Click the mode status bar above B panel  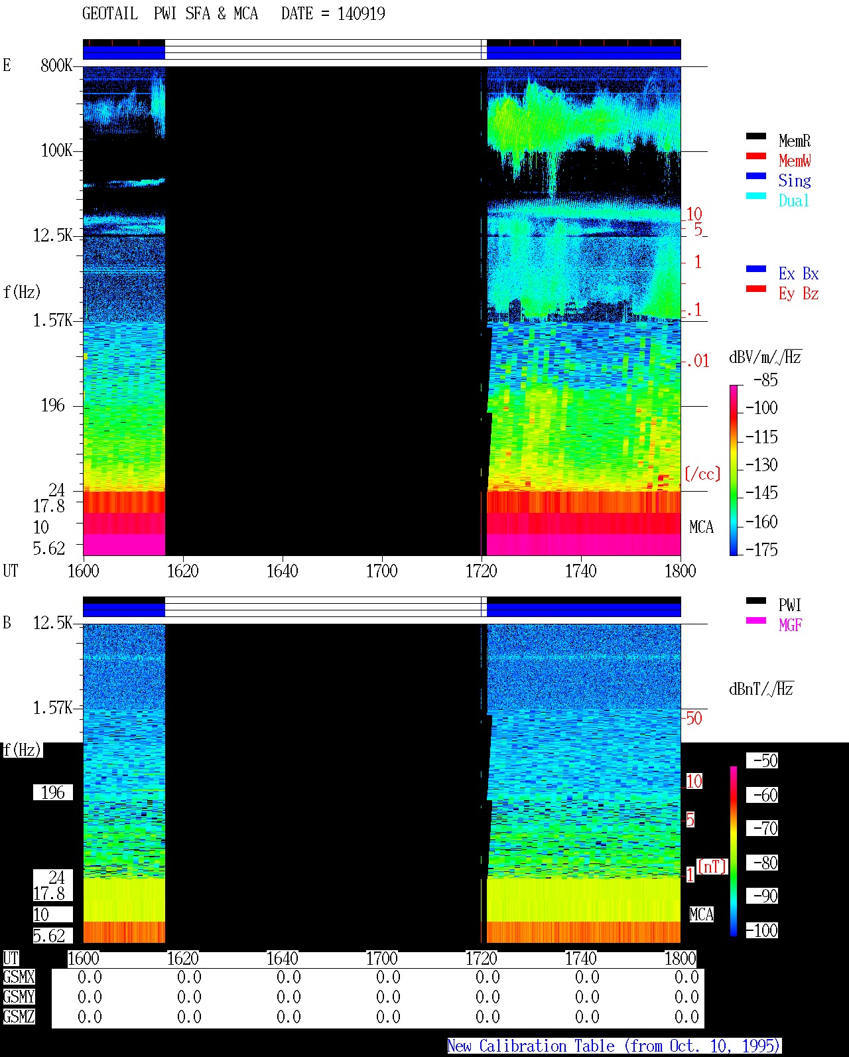382,607
